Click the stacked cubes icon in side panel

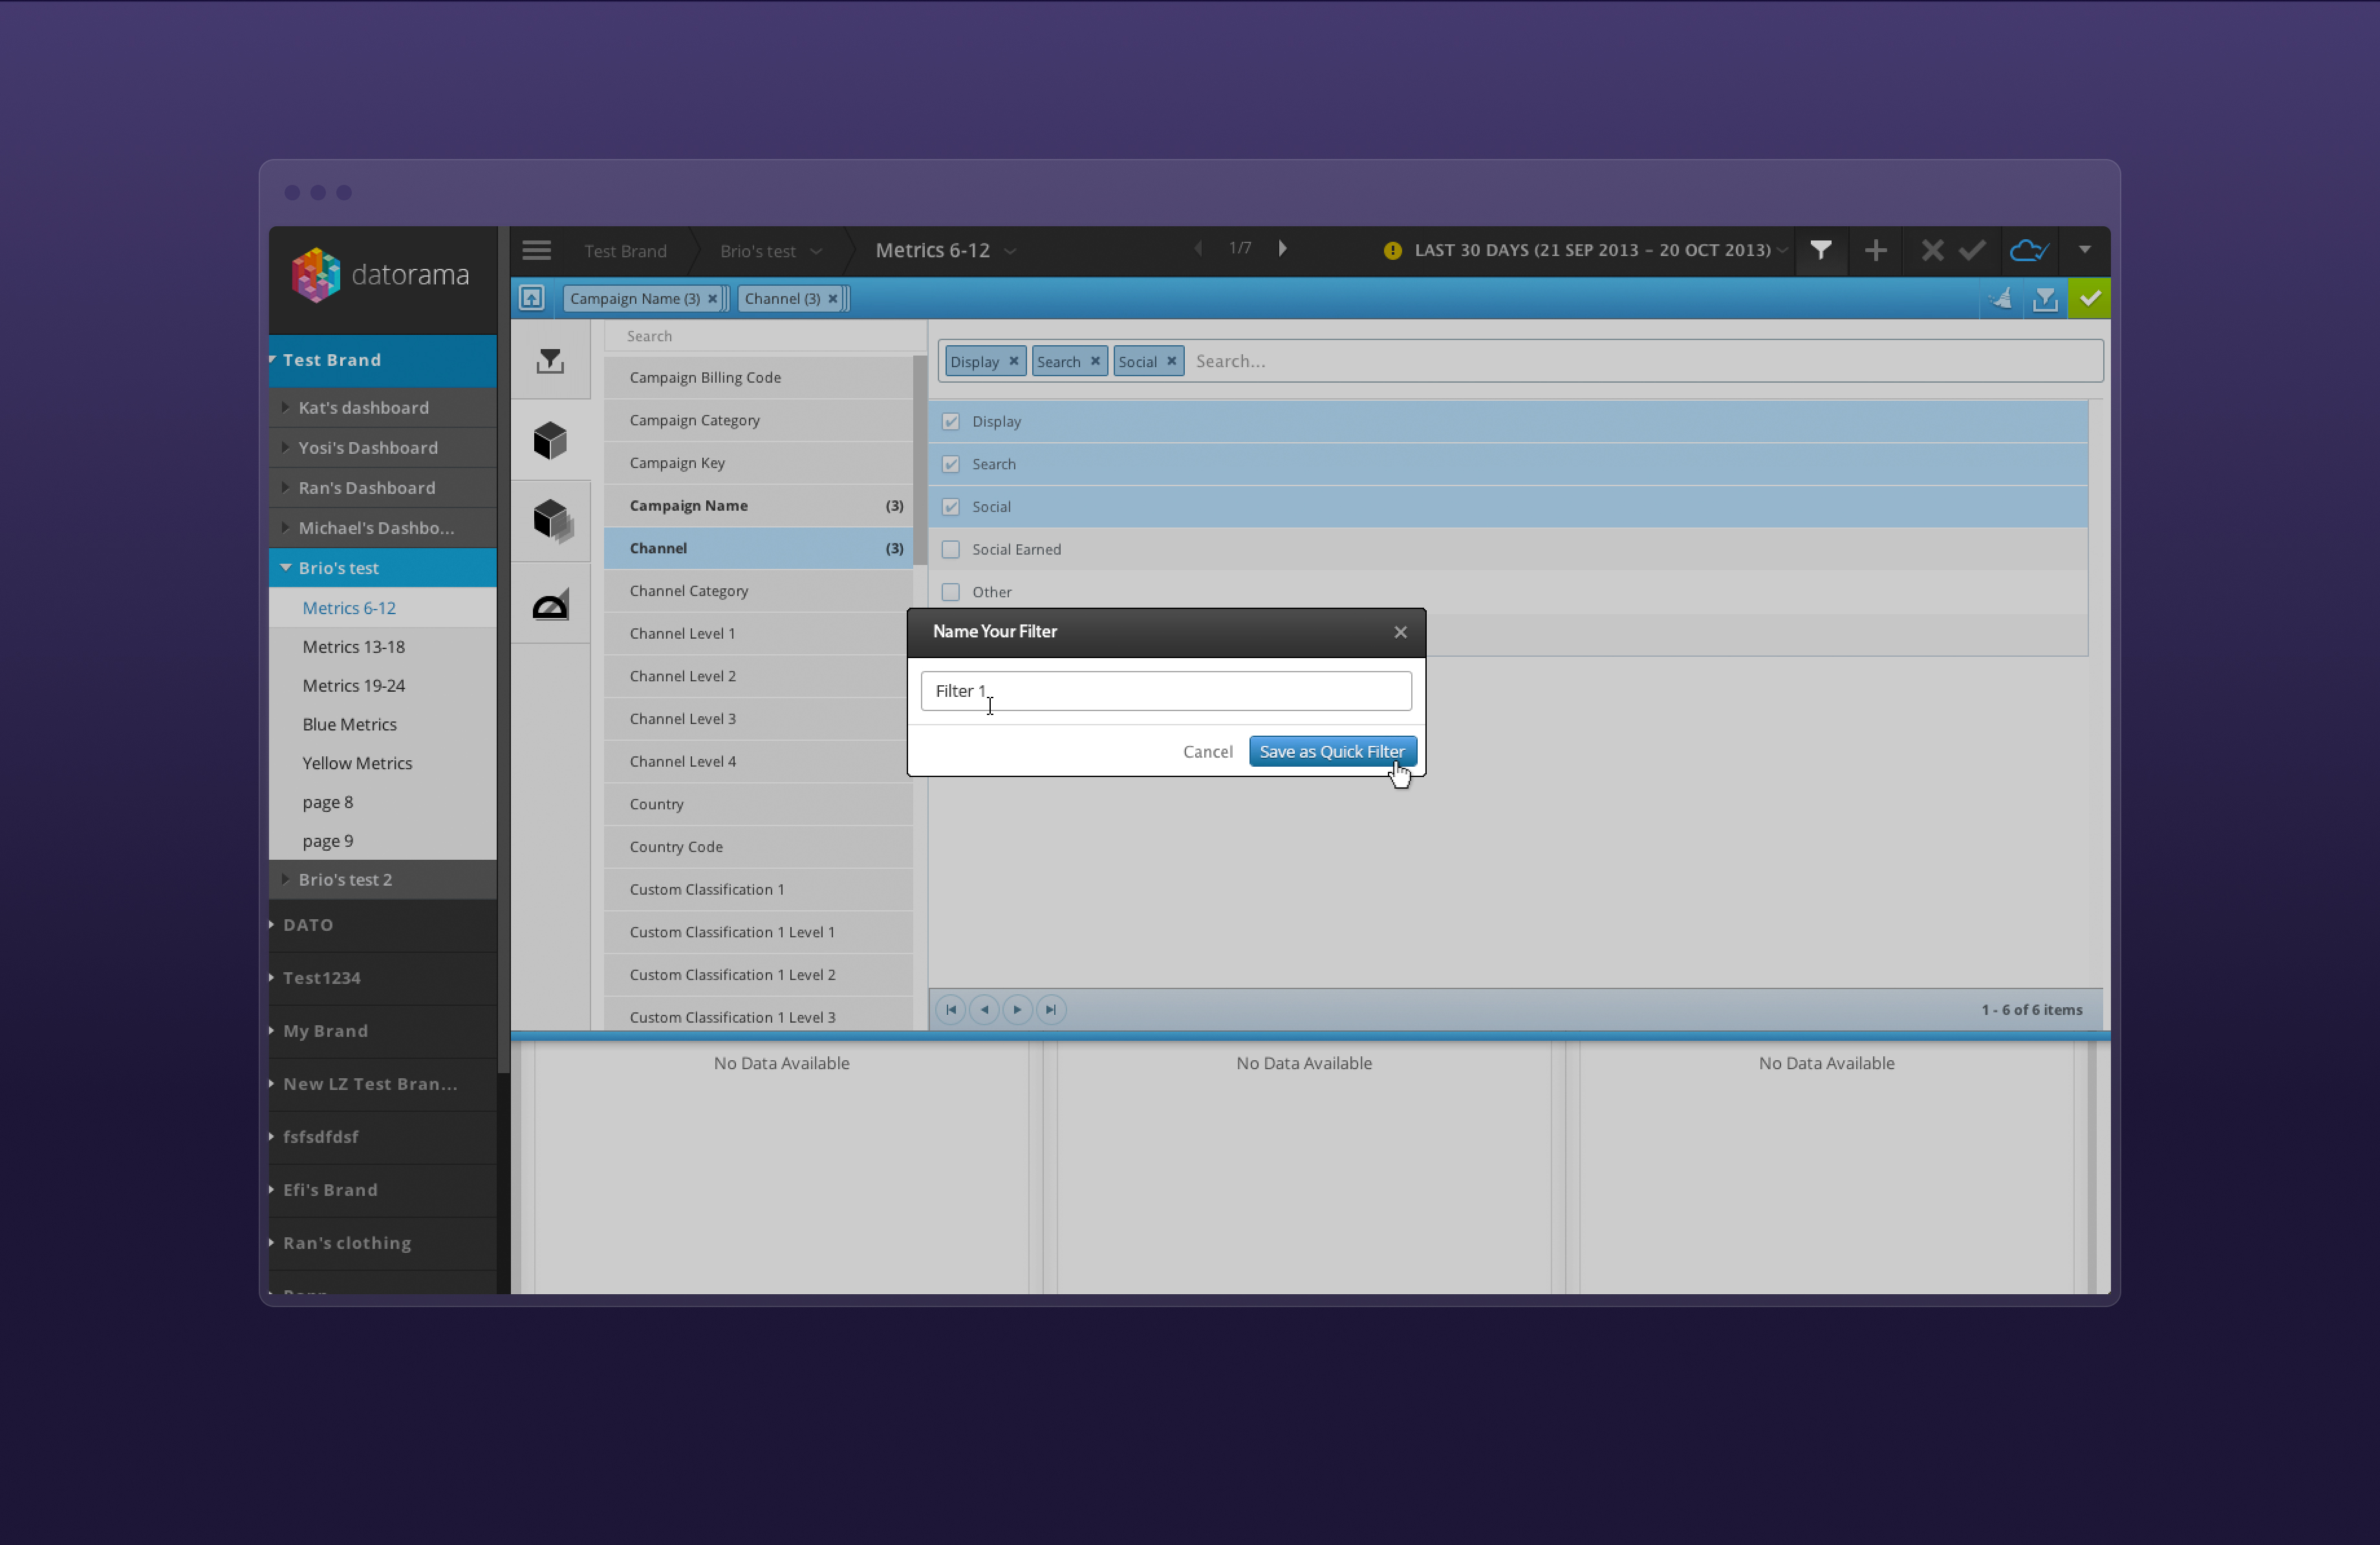pos(552,520)
